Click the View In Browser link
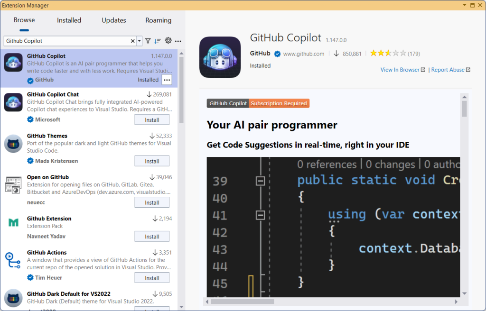486x311 pixels. [400, 69]
